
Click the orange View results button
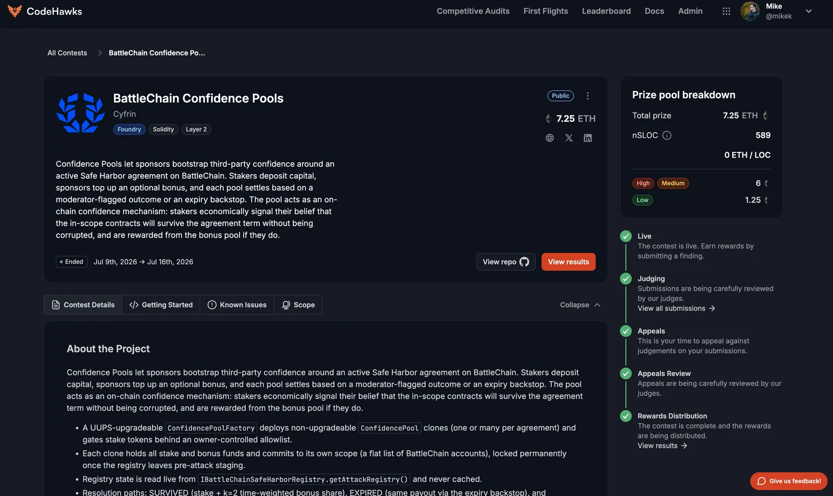569,262
